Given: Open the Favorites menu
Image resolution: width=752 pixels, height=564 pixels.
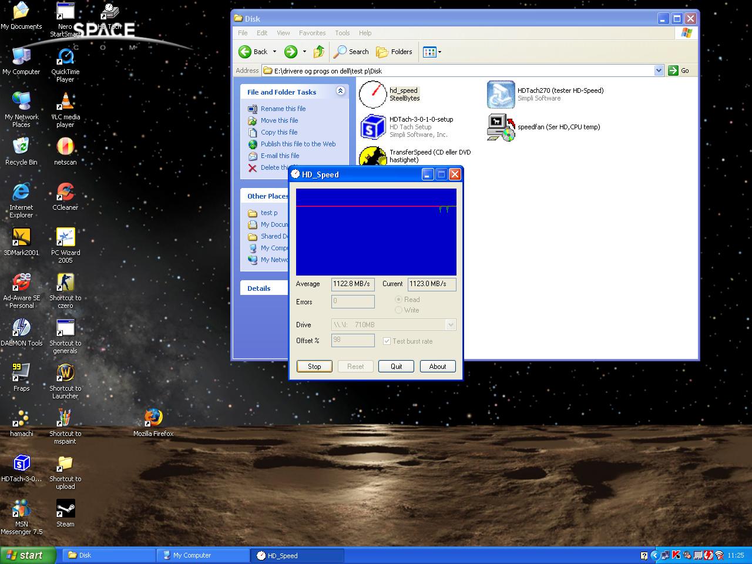Looking at the screenshot, I should (312, 33).
